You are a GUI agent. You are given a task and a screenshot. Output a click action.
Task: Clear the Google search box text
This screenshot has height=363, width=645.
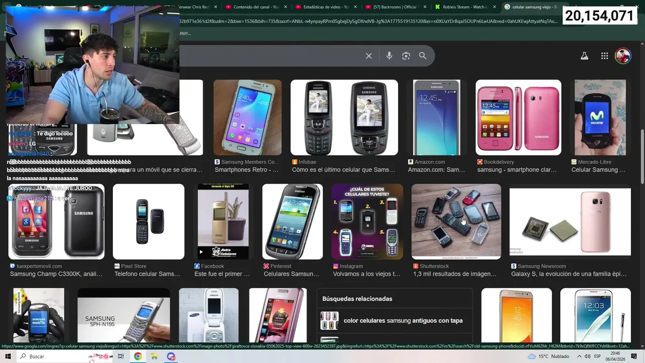(x=369, y=56)
